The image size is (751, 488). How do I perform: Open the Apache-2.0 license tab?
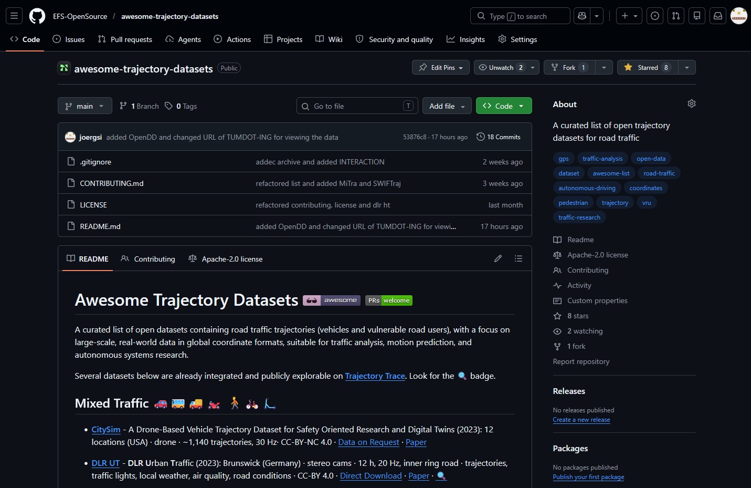click(x=226, y=258)
